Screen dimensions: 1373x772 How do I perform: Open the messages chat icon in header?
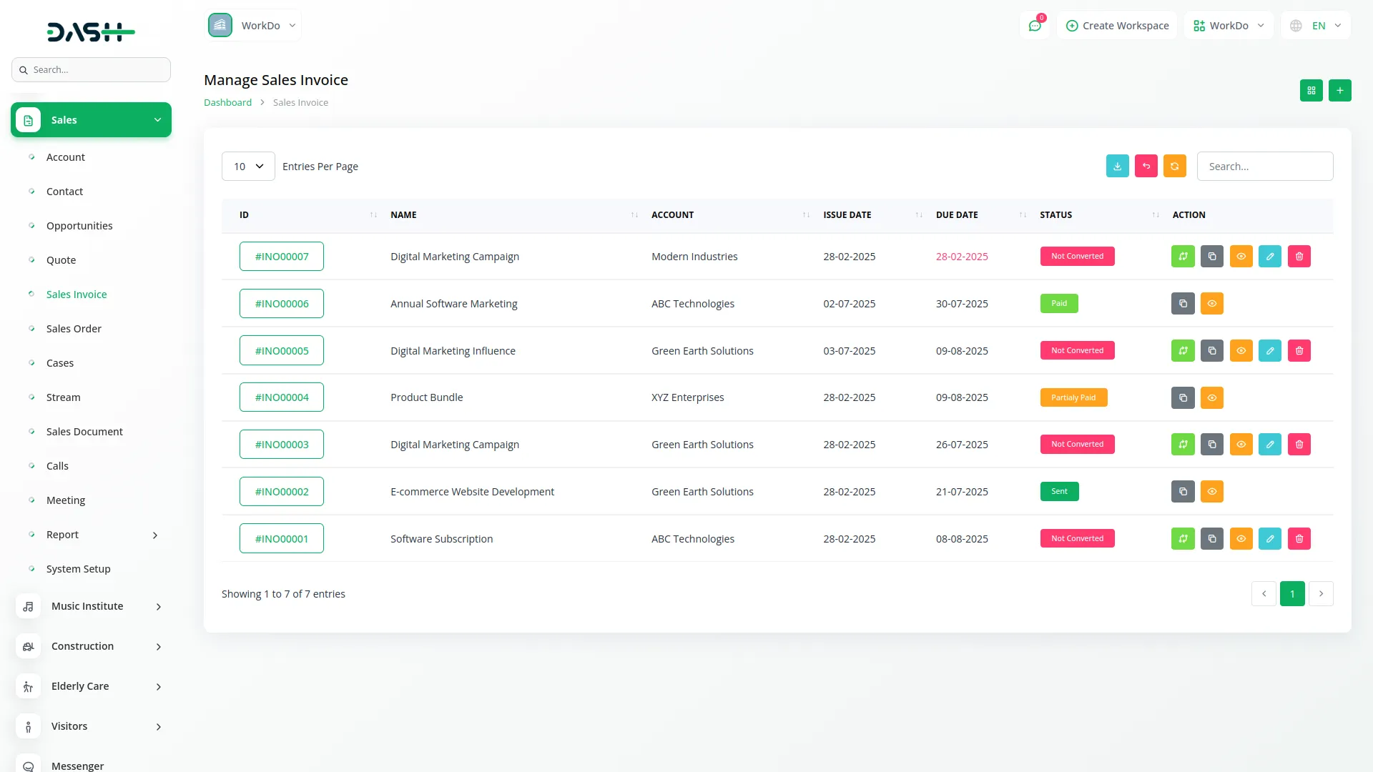pos(1034,26)
